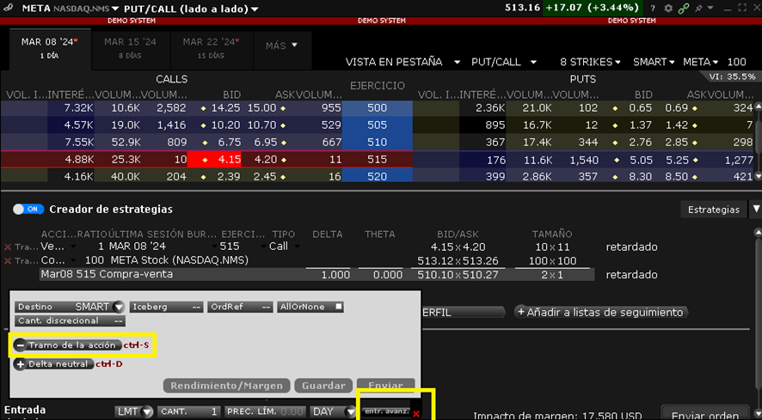Toggle the Creador de estrategias ON switch

click(29, 210)
